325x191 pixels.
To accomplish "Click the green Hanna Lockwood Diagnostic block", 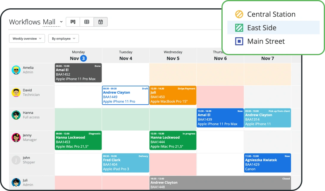I will (78, 140).
